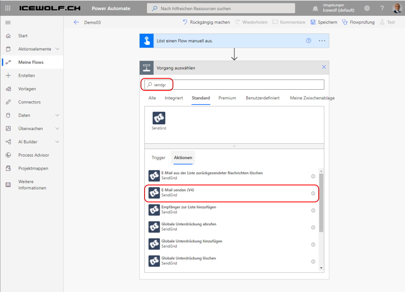The height and width of the screenshot is (292, 405).
Task: Click the manual flow trigger card title
Action: pyautogui.click(x=185, y=41)
